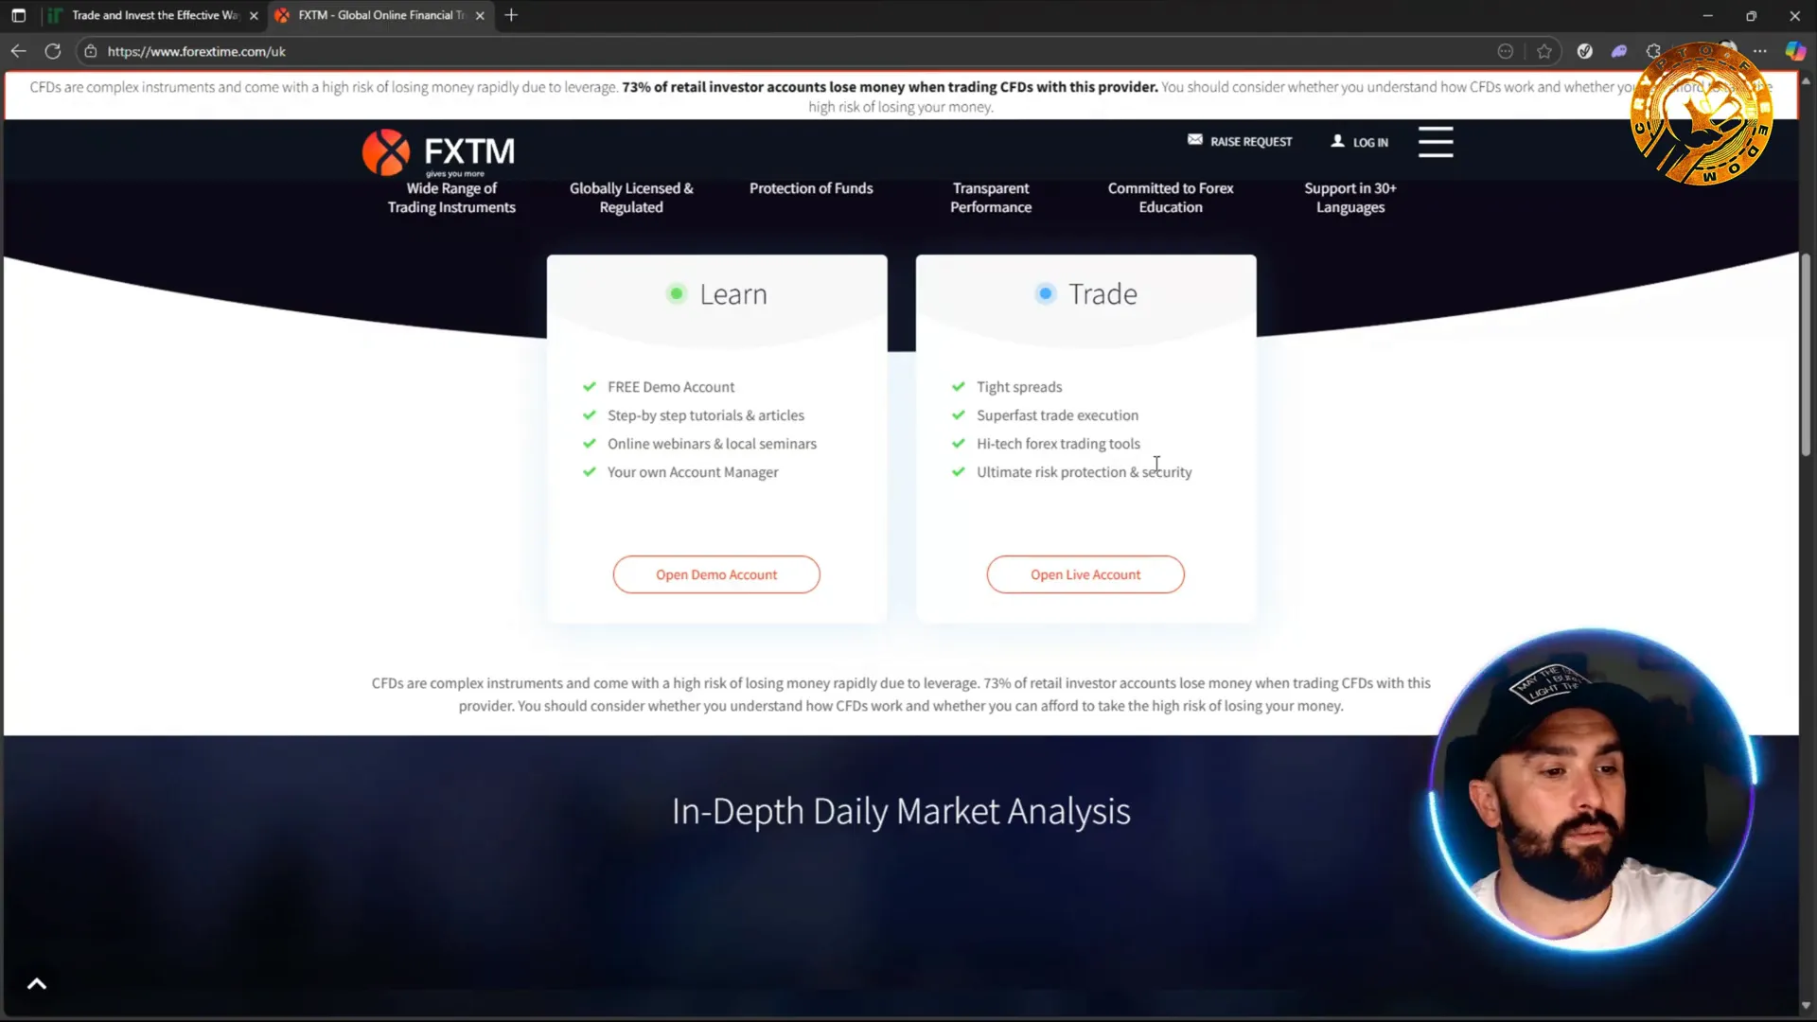Open the hamburger menu icon

click(x=1436, y=142)
